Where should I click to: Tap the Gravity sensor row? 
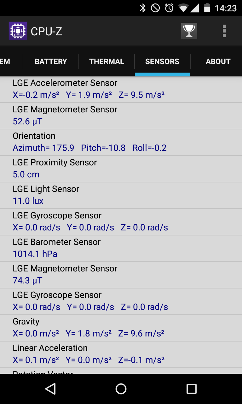(121, 328)
